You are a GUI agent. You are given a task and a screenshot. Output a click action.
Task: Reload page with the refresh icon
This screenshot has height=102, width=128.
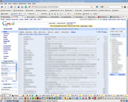point(11,7)
